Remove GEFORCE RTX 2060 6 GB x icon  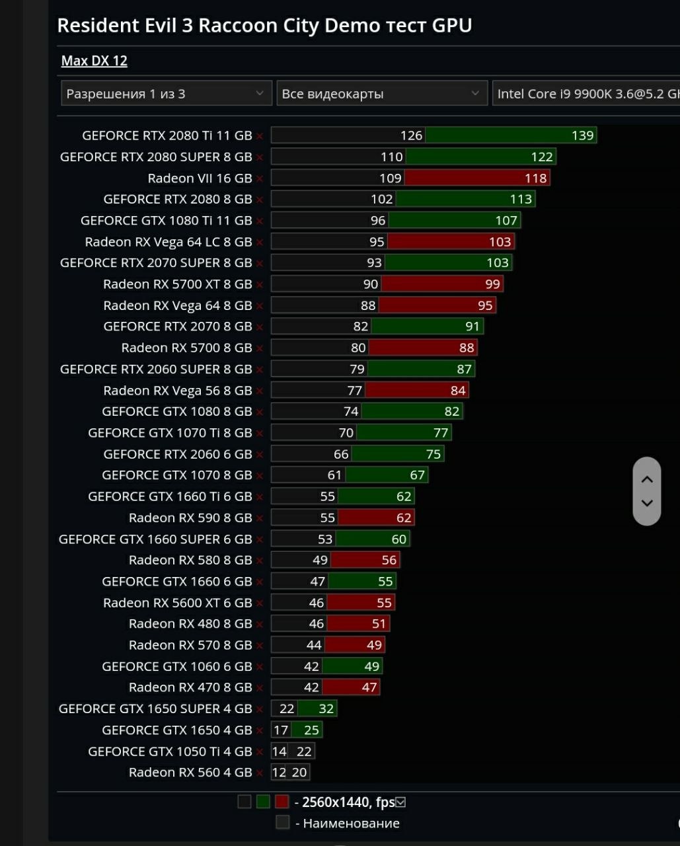click(x=260, y=455)
